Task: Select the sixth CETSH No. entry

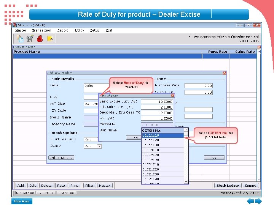Action: pos(163,159)
